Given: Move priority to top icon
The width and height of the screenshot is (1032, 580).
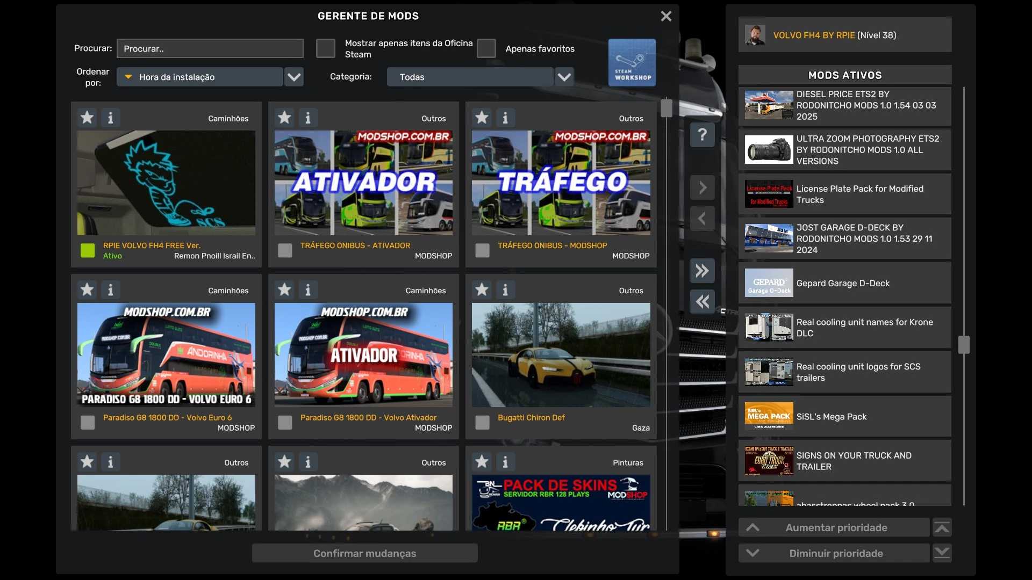Looking at the screenshot, I should click(x=942, y=528).
